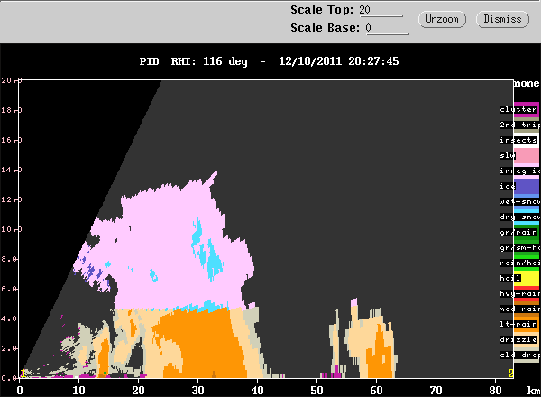Select the insects legend label

pyautogui.click(x=518, y=140)
